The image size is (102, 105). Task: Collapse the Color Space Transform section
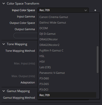pyautogui.click(x=4, y=4)
